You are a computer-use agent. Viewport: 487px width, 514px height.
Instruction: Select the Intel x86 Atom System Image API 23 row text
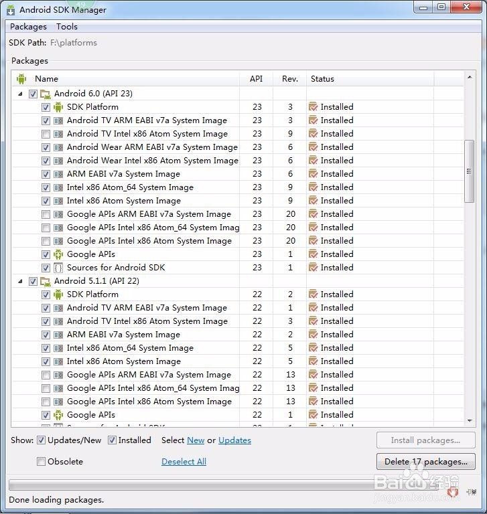pyautogui.click(x=124, y=201)
